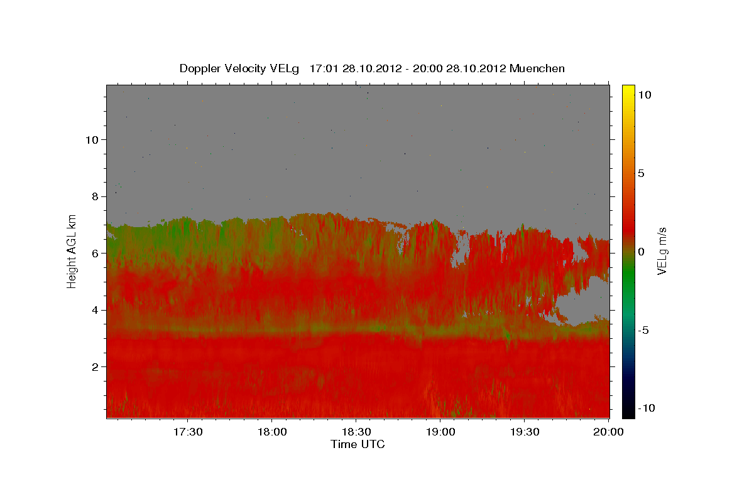Click the 19:00 time tick label
Viewport: 754px width, 502px height.
[440, 432]
